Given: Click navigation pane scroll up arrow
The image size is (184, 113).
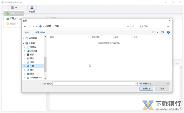Looking at the screenshot, I should [45, 37].
